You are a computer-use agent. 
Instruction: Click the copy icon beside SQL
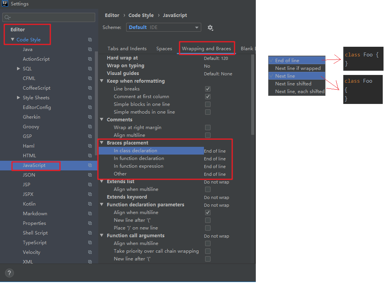tap(90, 68)
